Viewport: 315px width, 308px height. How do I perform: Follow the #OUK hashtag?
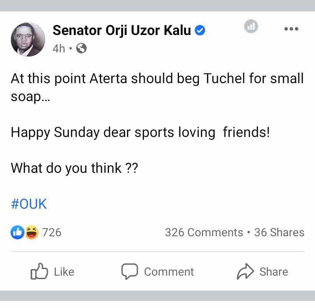(29, 204)
